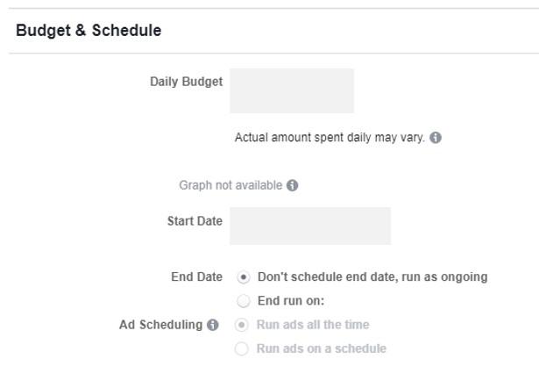Click the 'End Date' field label
539x388 pixels.
196,277
